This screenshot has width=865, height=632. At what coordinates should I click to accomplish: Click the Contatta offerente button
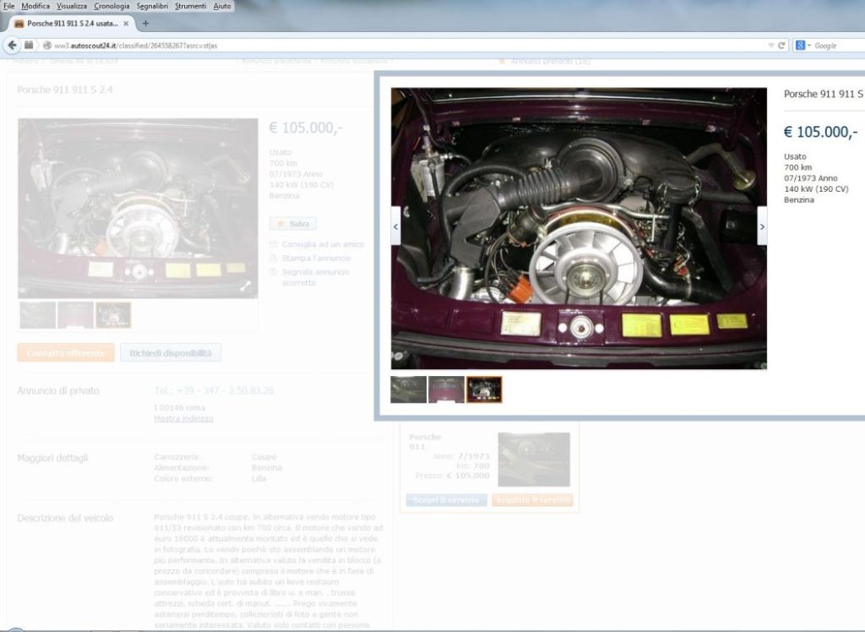pyautogui.click(x=66, y=352)
